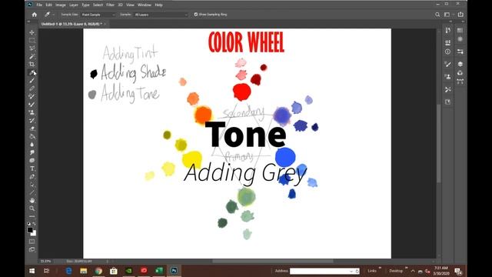492x277 pixels.
Task: Expand the tools panel double arrow
Action: 28,22
